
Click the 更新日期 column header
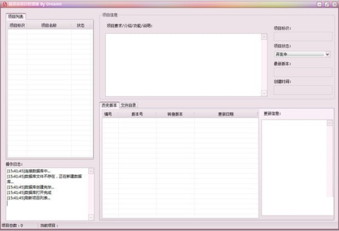[226, 114]
